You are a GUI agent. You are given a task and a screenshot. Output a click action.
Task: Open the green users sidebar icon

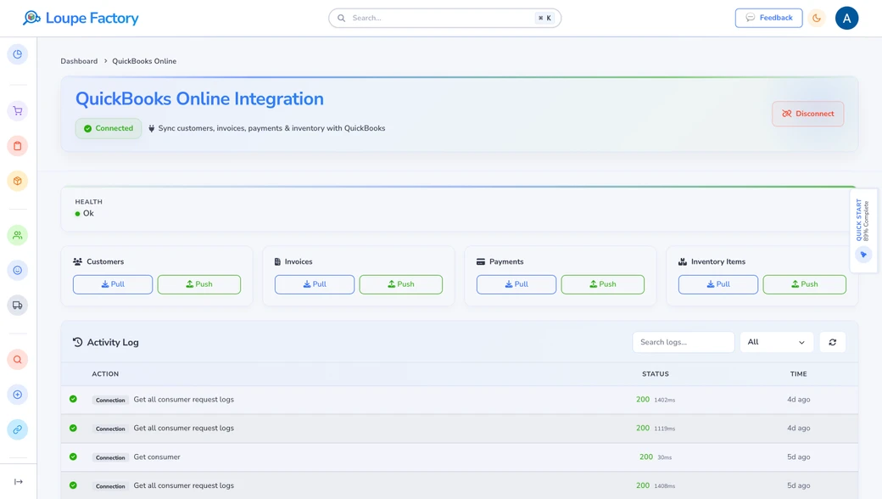pyautogui.click(x=18, y=235)
